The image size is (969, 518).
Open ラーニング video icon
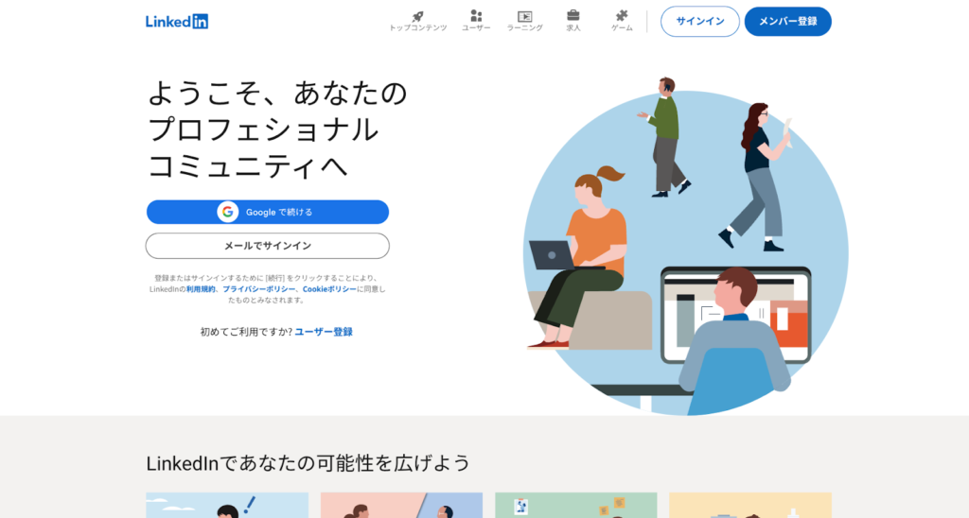[x=524, y=16]
